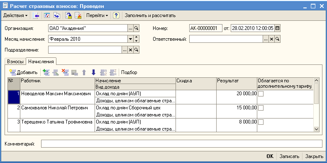Screen dimensions: 327x163
Task: Click the move row up arrow
Action: tap(84, 72)
